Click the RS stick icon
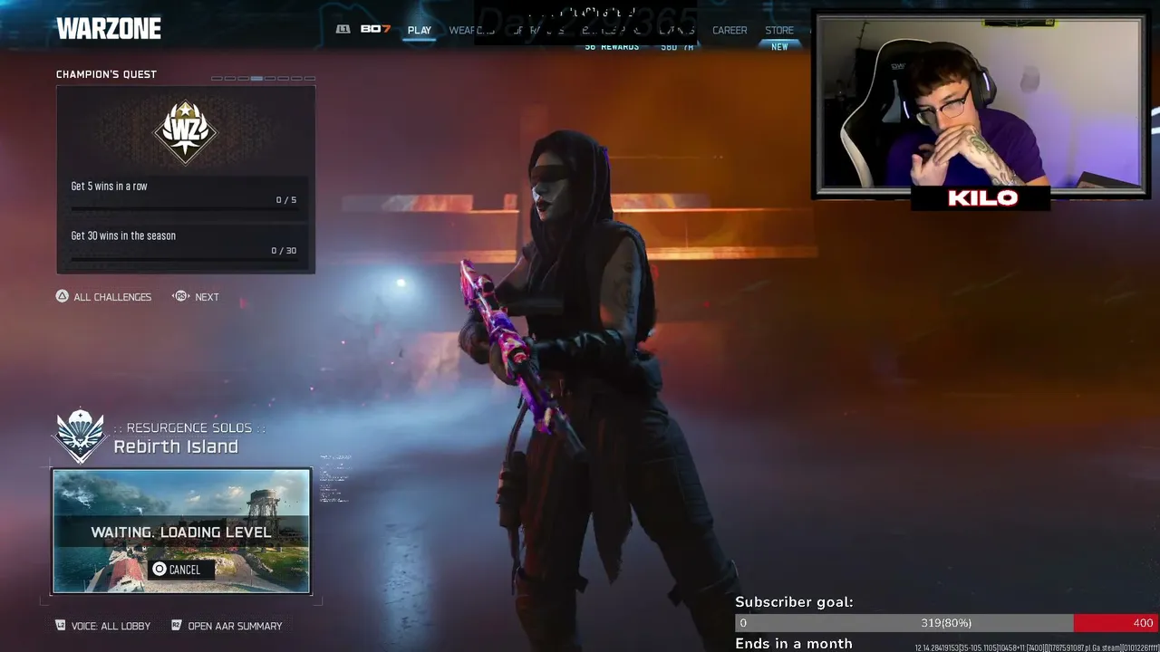This screenshot has height=652, width=1160. [180, 296]
